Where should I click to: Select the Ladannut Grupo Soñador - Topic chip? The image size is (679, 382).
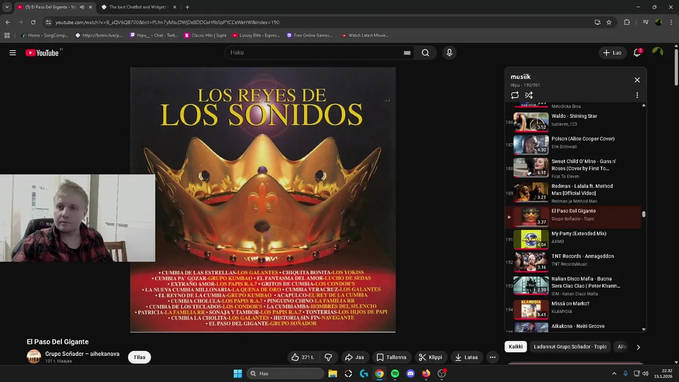pos(570,346)
